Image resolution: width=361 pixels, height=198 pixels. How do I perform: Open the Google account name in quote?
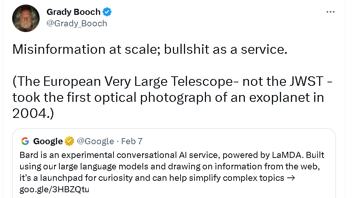48,142
